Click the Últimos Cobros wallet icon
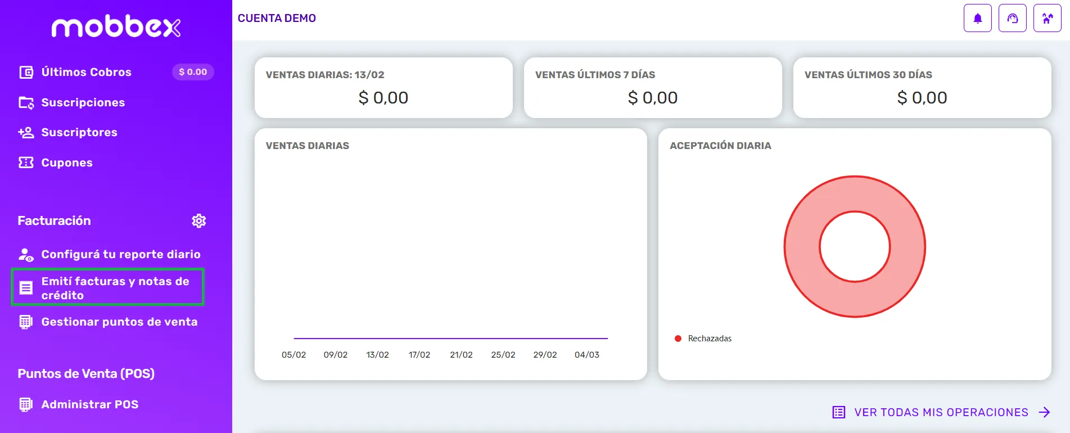 pos(26,72)
